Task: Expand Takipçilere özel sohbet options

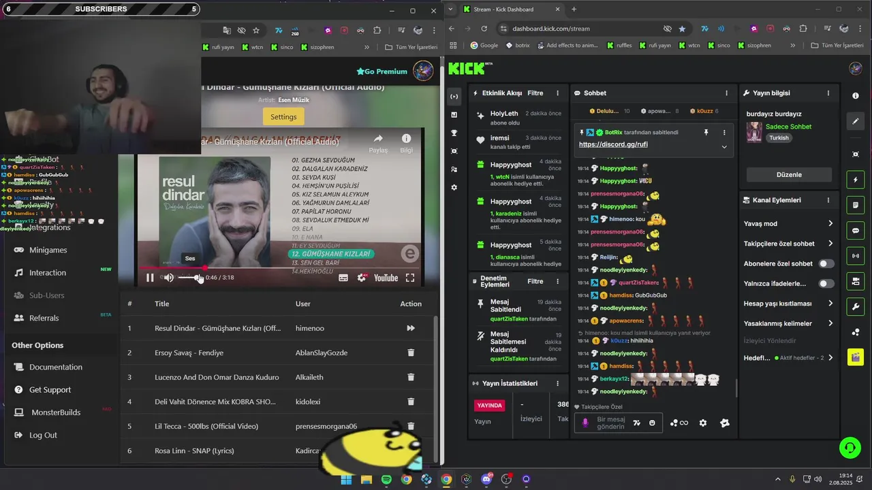Action: [830, 244]
